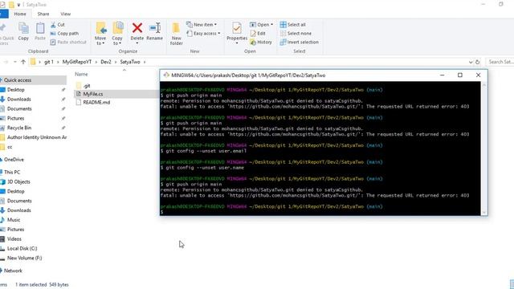Image resolution: width=514 pixels, height=289 pixels.
Task: Click the terminal vertical scrollbar
Action: [x=483, y=149]
